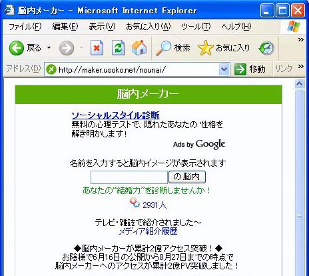Click the green Back arrow icon
309x276 pixels.
(16, 48)
